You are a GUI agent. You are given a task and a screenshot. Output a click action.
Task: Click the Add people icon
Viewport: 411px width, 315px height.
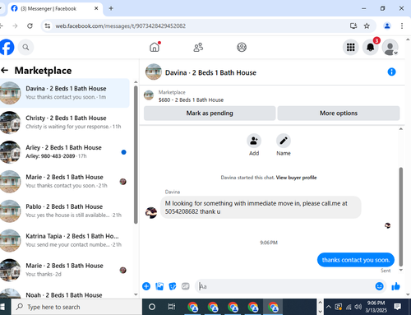coord(254,141)
